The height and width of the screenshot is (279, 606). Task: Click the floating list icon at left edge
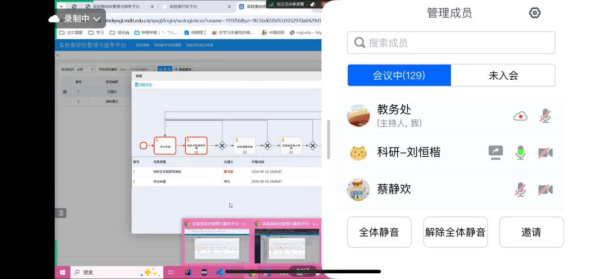coord(61,213)
